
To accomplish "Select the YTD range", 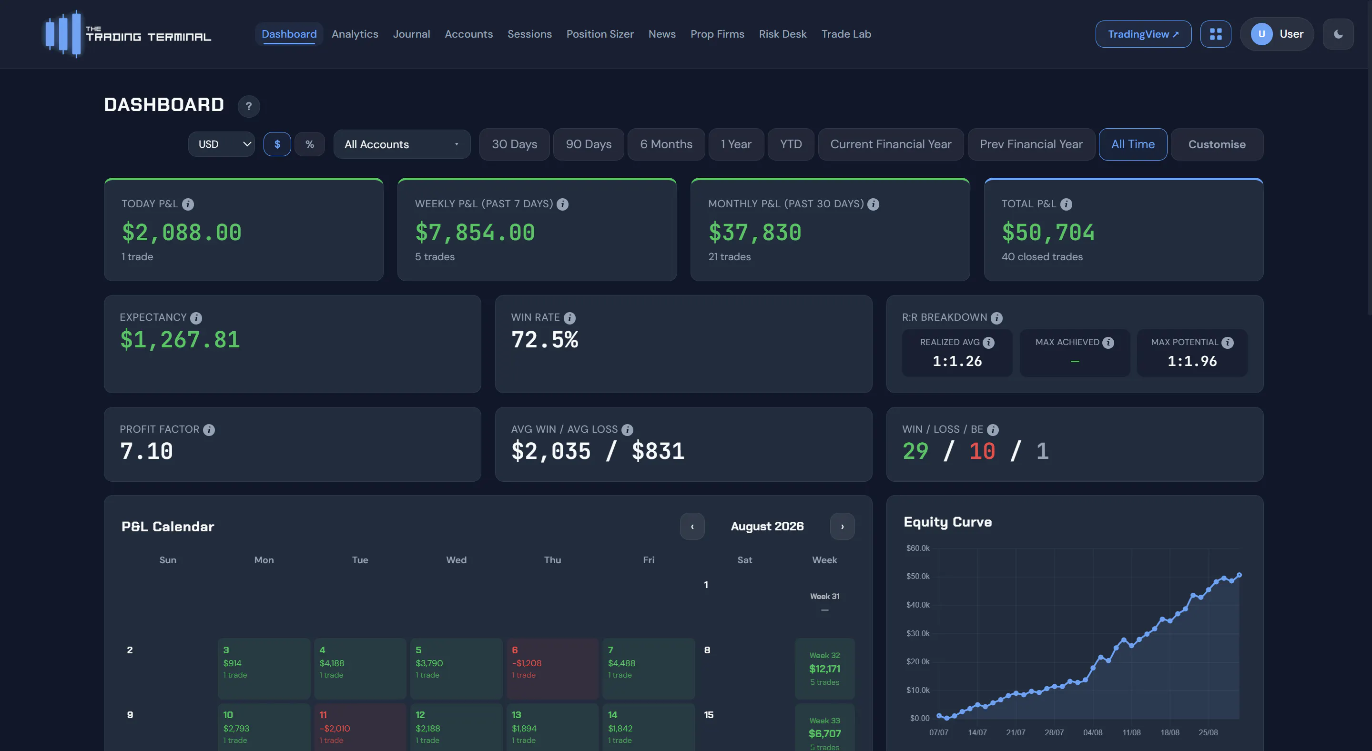I will tap(791, 144).
